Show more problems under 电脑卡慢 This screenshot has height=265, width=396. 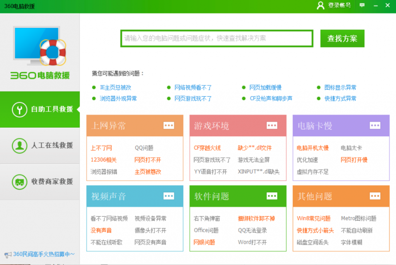(x=375, y=125)
